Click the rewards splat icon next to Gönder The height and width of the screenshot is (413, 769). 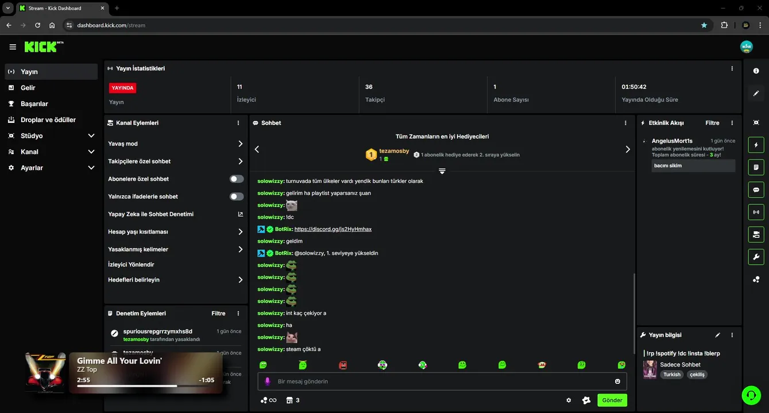coord(586,400)
